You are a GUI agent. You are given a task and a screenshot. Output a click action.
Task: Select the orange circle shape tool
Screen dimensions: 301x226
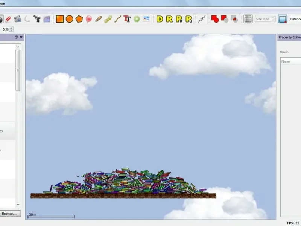pyautogui.click(x=69, y=19)
